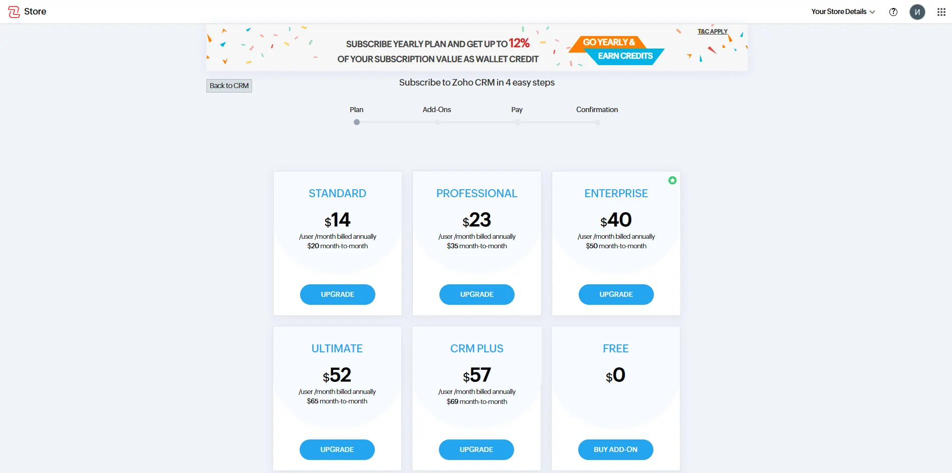Select the Add-Ons step label
The width and height of the screenshot is (952, 473).
pos(437,110)
